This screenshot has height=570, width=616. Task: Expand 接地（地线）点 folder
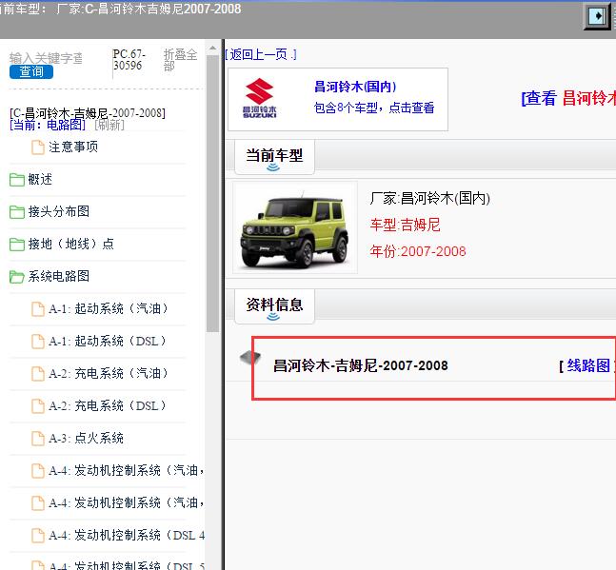coord(70,244)
